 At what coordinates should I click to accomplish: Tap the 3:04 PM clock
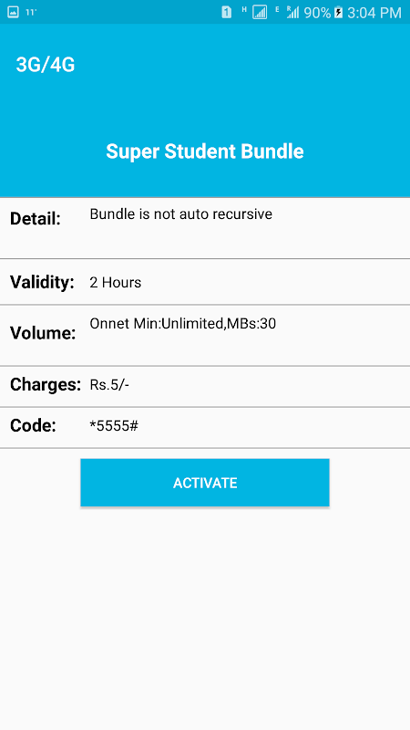click(x=374, y=13)
